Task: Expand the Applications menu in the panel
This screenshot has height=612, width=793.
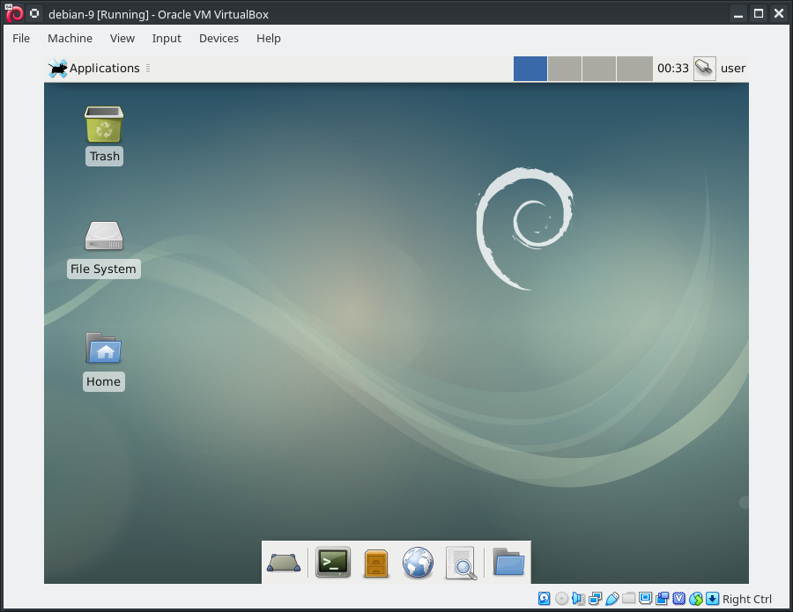Action: coord(93,69)
